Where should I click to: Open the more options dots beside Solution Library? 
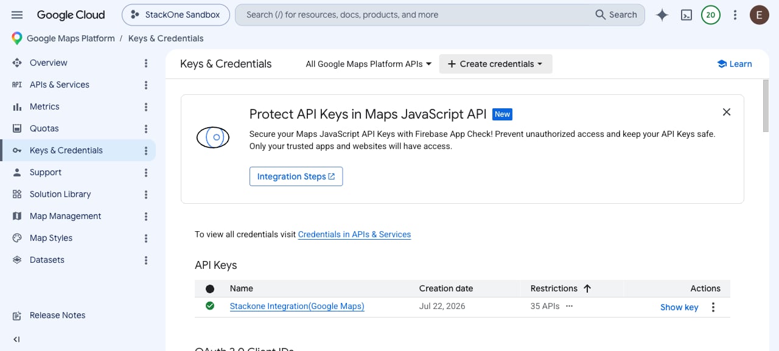[x=146, y=195]
